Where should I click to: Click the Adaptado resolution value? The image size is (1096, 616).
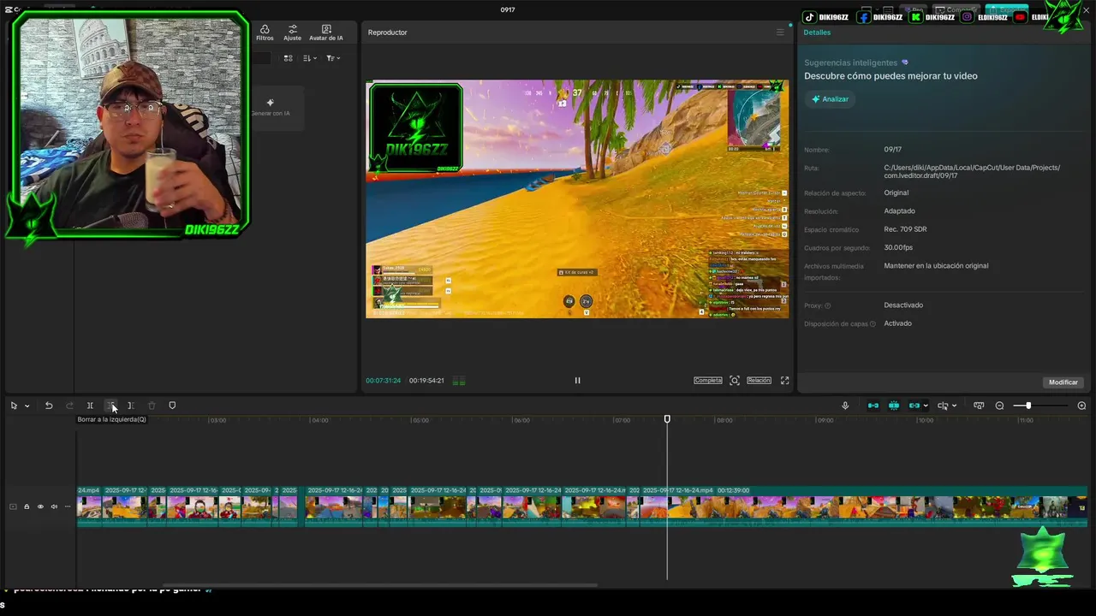tap(899, 211)
